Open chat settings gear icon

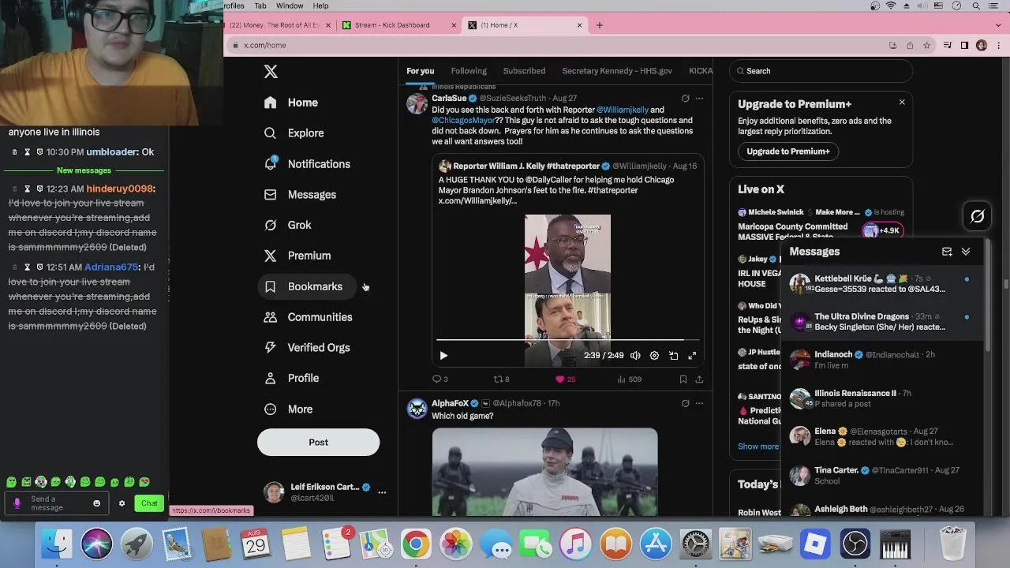(122, 503)
